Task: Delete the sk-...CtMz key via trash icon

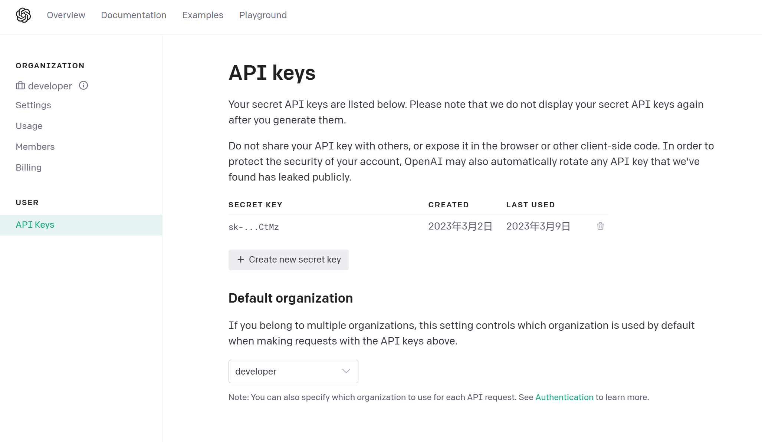Action: pos(600,226)
